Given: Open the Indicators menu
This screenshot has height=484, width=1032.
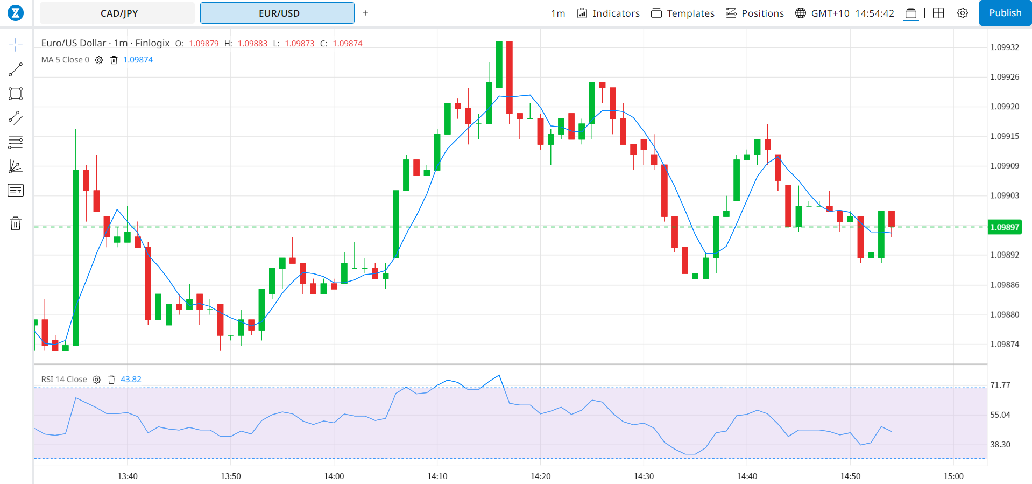Looking at the screenshot, I should [x=609, y=13].
